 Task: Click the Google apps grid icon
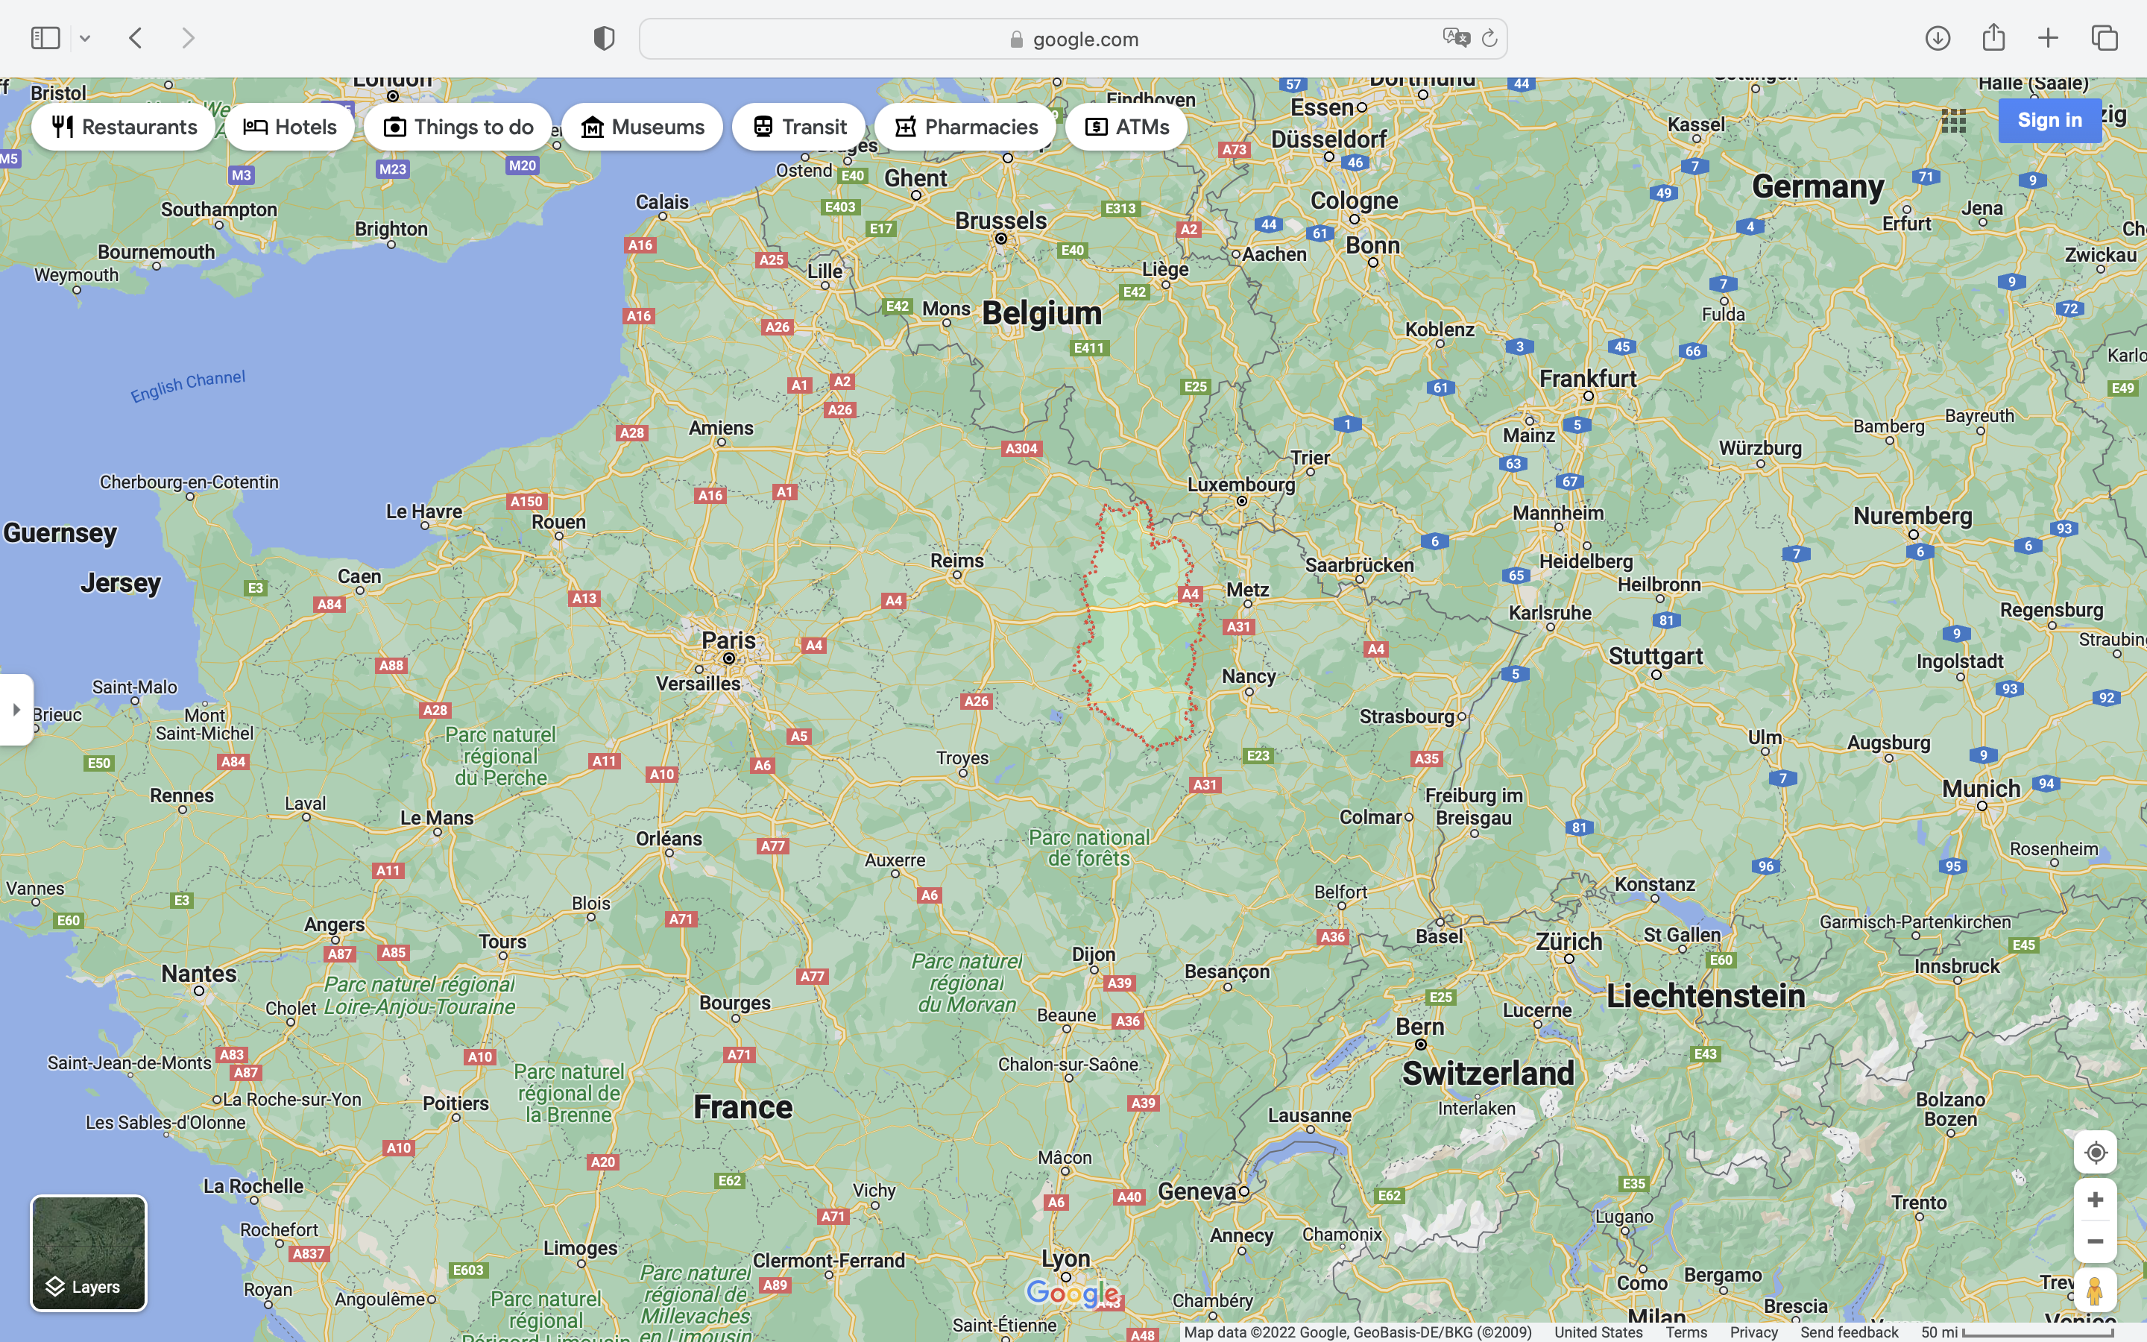tap(1954, 121)
